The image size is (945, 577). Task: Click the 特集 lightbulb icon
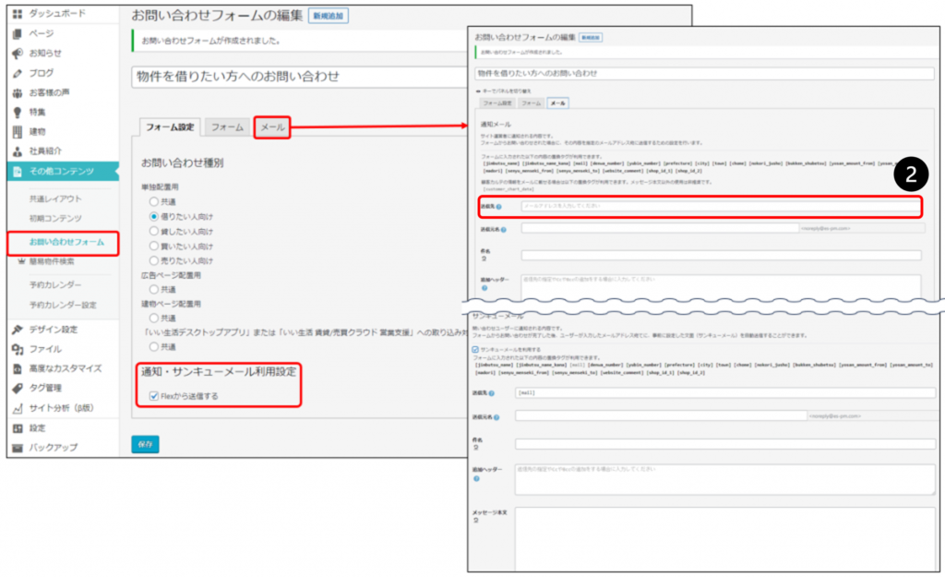pos(18,112)
